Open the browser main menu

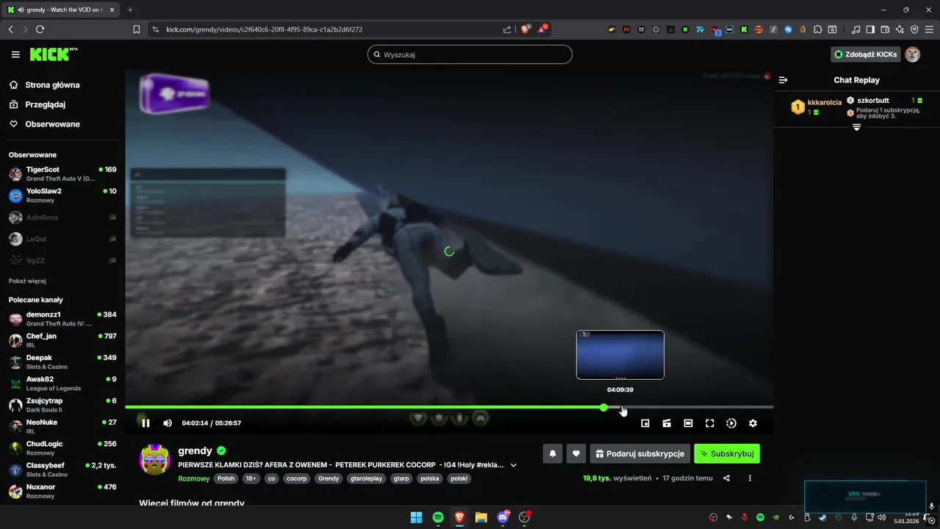coord(929,29)
